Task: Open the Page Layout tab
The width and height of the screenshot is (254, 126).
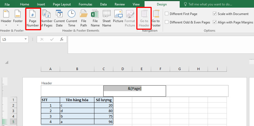Action: coord(62,4)
